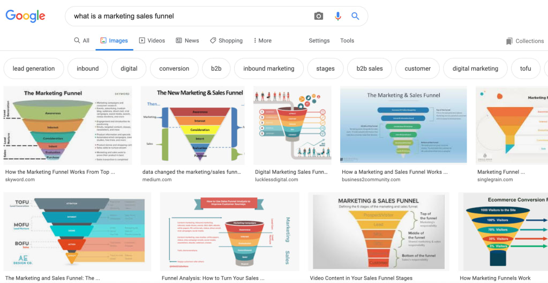Open the MARKETING & SALES FUNNEL stages image
The width and height of the screenshot is (548, 283).
(379, 232)
